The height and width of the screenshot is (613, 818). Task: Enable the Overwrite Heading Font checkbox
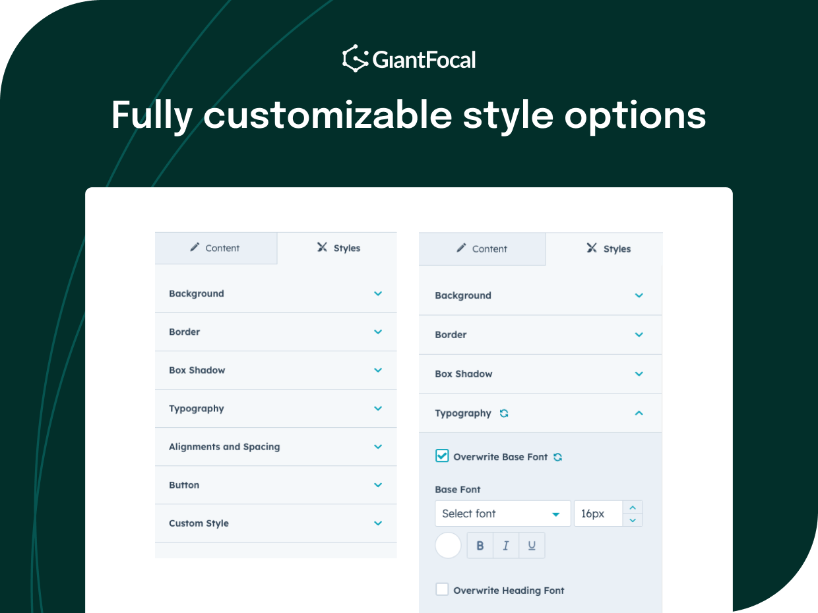(442, 590)
